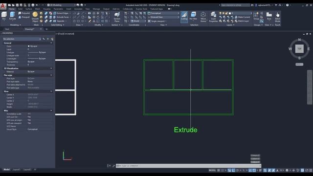This screenshot has height=176, width=313.
Task: Activate the Extrude tool in Modeling panel
Action: pyautogui.click(x=12, y=16)
